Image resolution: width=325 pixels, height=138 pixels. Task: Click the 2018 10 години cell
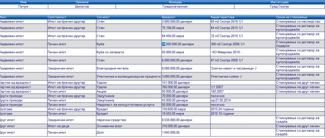coord(243,114)
